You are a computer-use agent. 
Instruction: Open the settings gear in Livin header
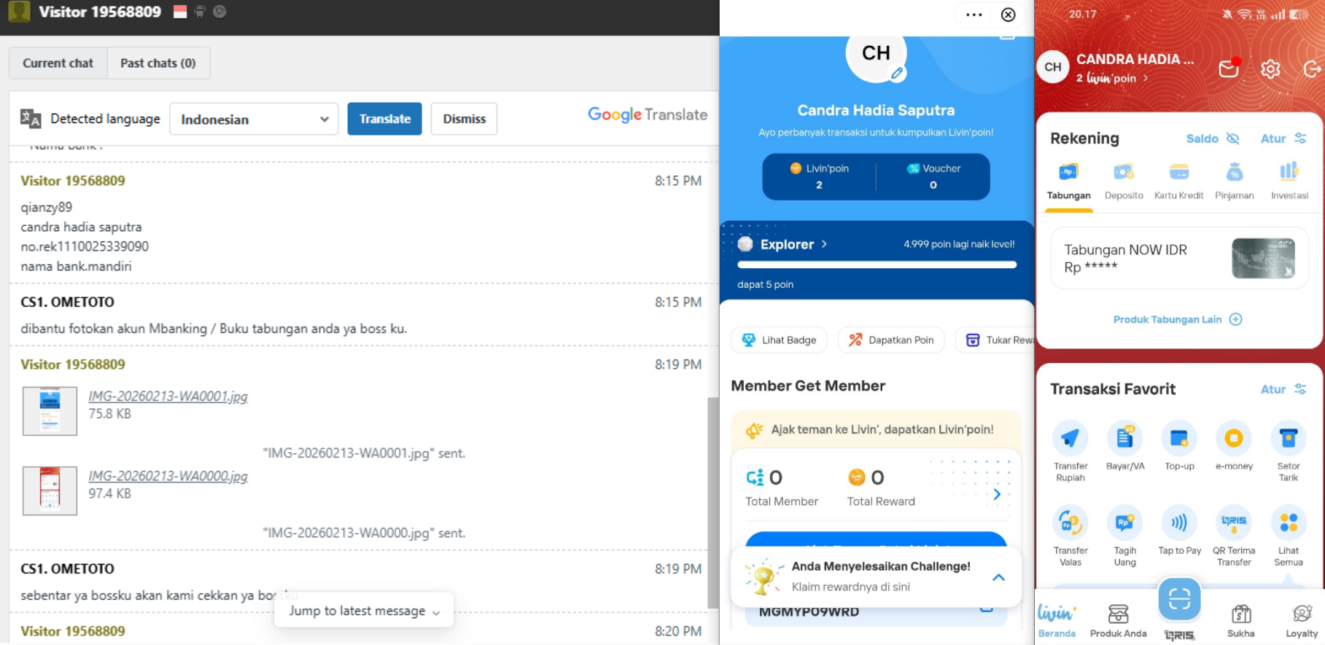pos(1270,69)
